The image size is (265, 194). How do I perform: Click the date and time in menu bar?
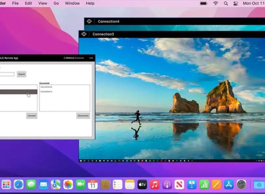254,3
